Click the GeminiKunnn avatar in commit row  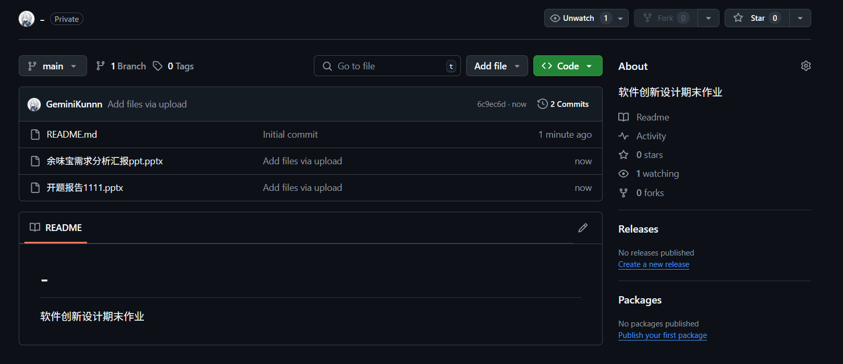coord(34,104)
